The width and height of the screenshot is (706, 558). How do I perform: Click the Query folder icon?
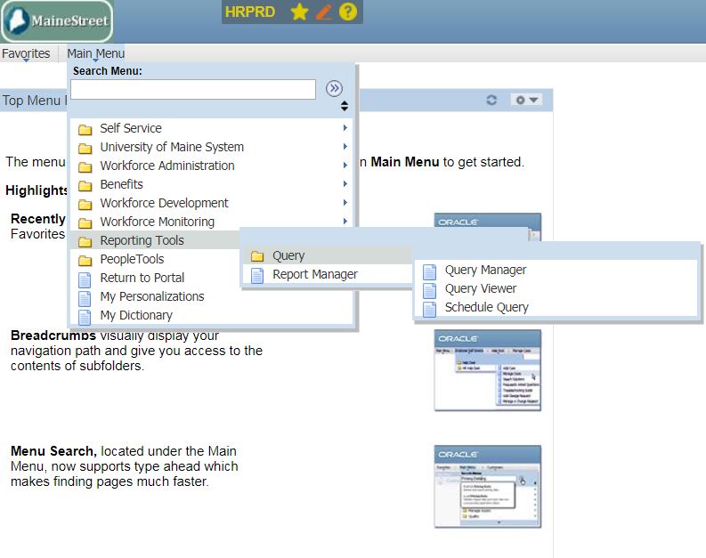coord(257,256)
